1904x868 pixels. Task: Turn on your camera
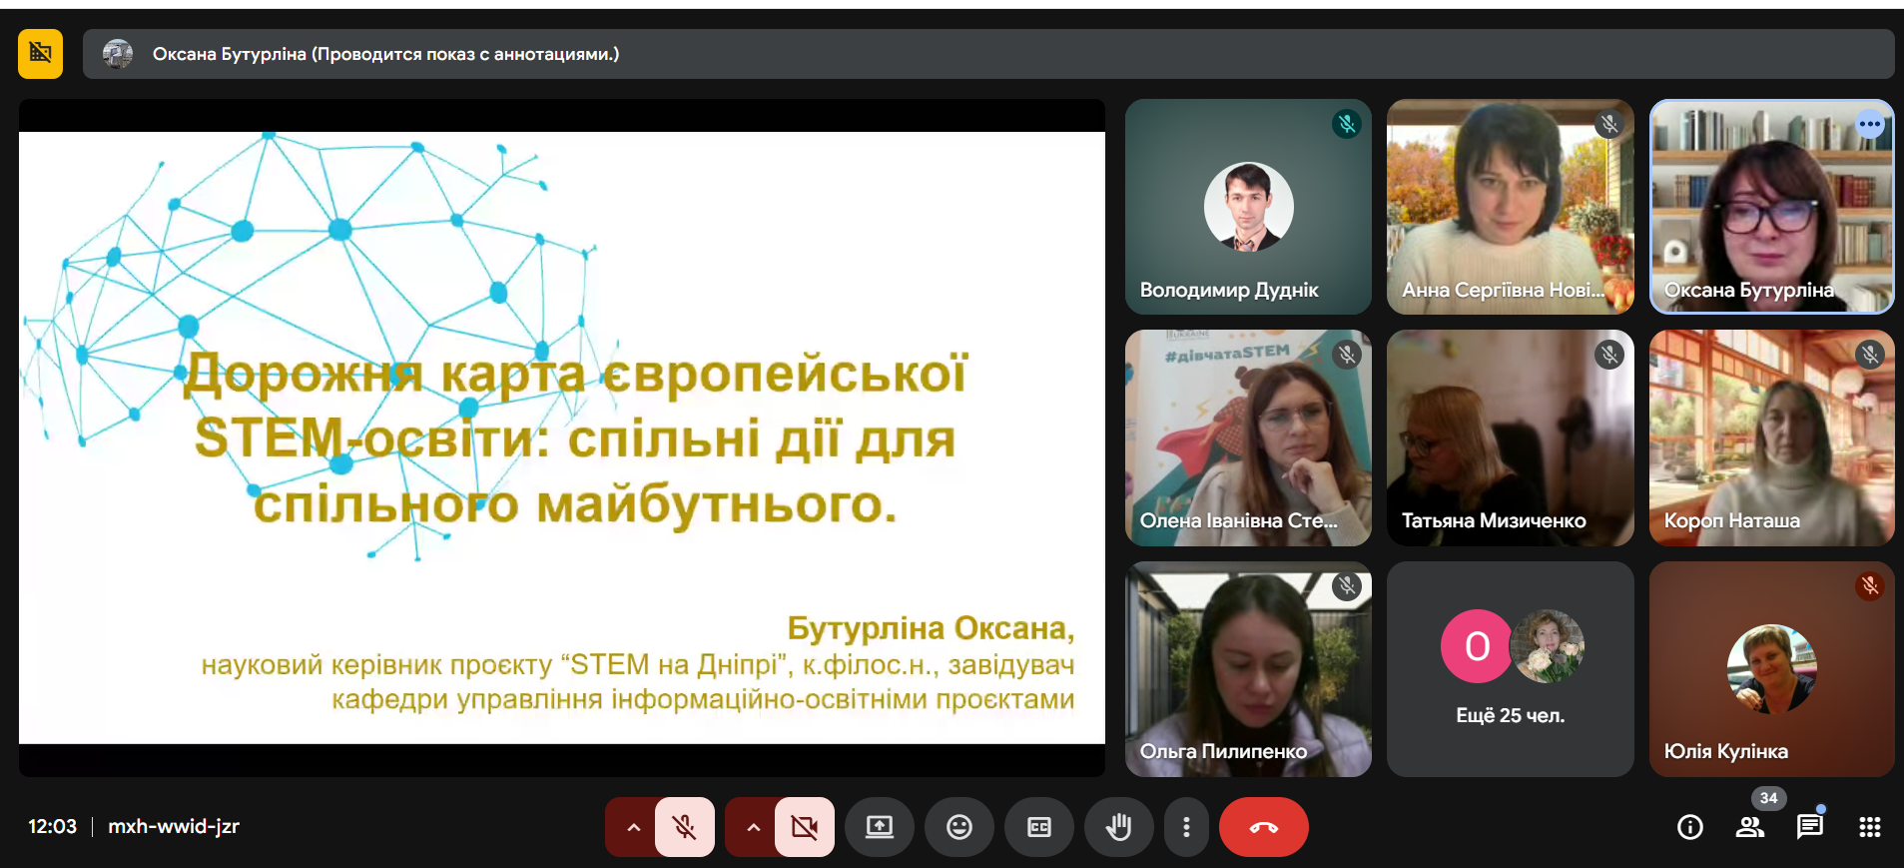[x=804, y=827]
